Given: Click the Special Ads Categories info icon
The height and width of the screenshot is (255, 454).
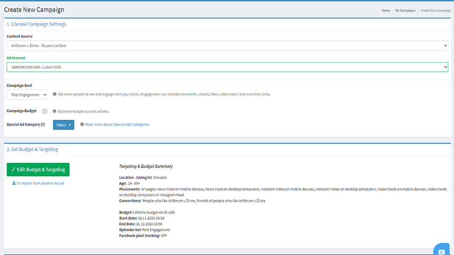Looking at the screenshot, I should point(82,124).
